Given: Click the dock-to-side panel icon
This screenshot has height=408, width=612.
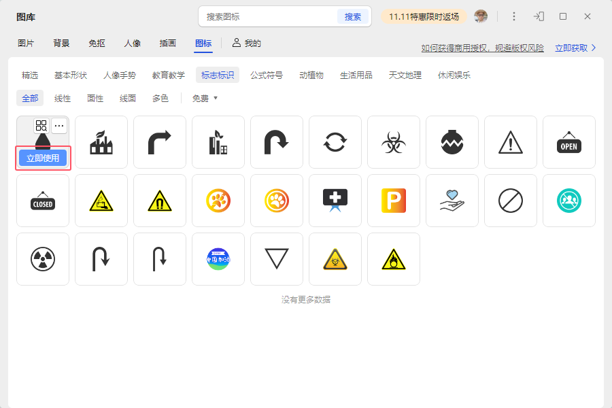Looking at the screenshot, I should tap(539, 16).
